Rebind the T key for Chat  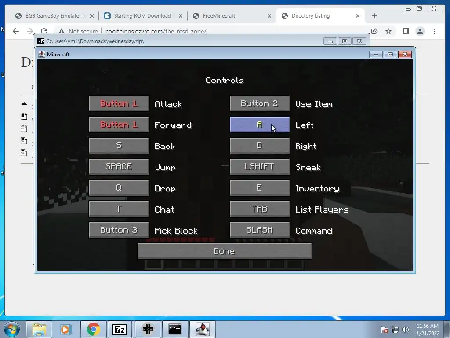point(119,209)
